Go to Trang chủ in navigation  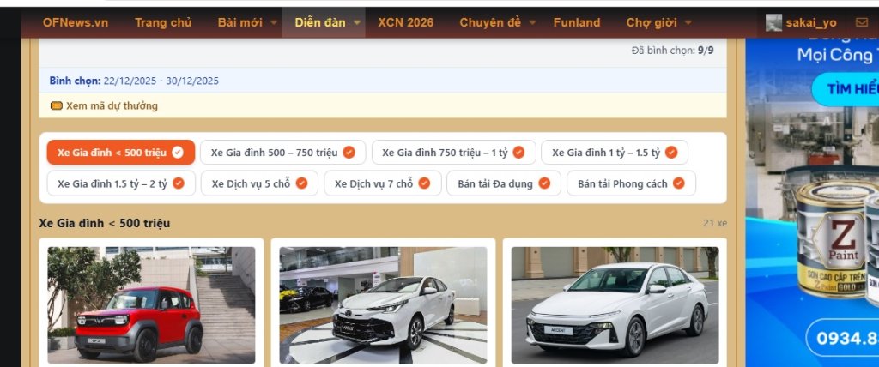pos(163,22)
